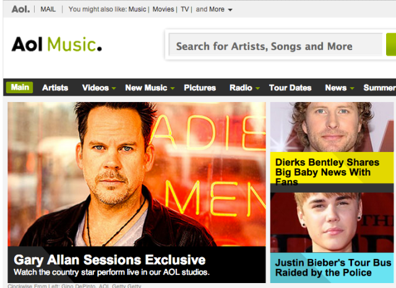Image resolution: width=396 pixels, height=288 pixels.
Task: Select the Main navigation tab
Action: coord(20,87)
